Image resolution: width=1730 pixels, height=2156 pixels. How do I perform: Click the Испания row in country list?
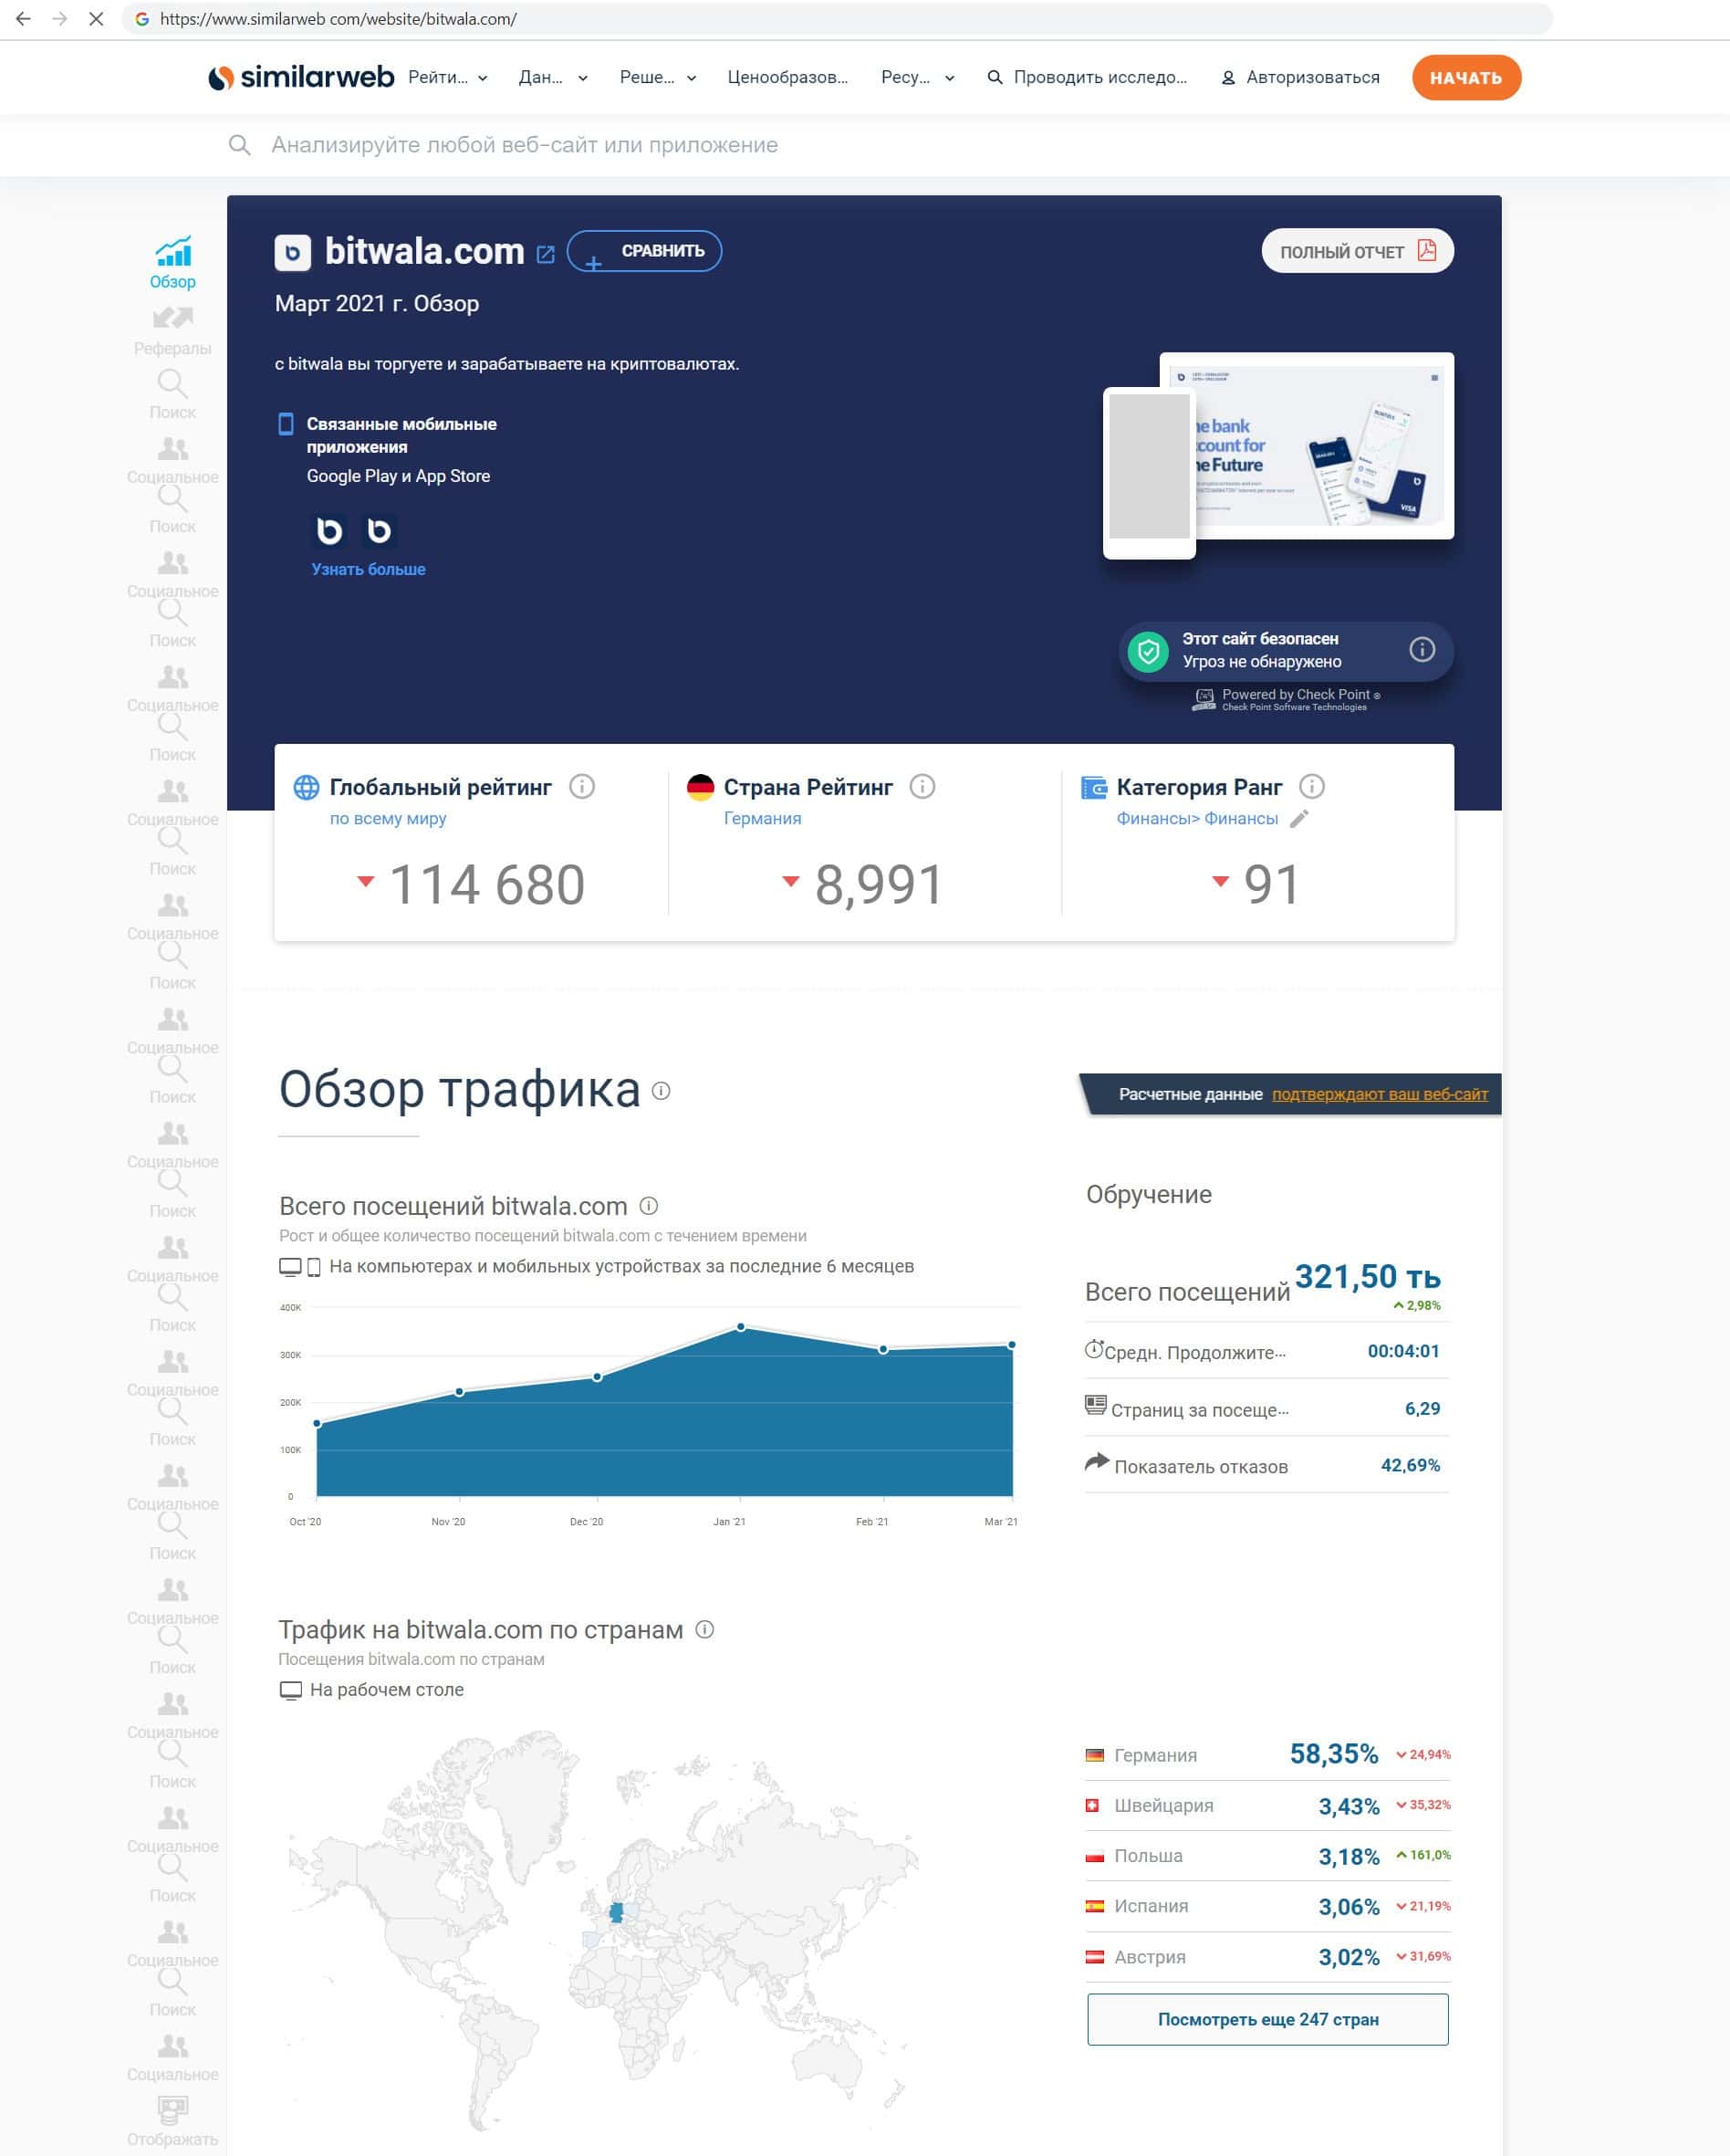1267,1906
